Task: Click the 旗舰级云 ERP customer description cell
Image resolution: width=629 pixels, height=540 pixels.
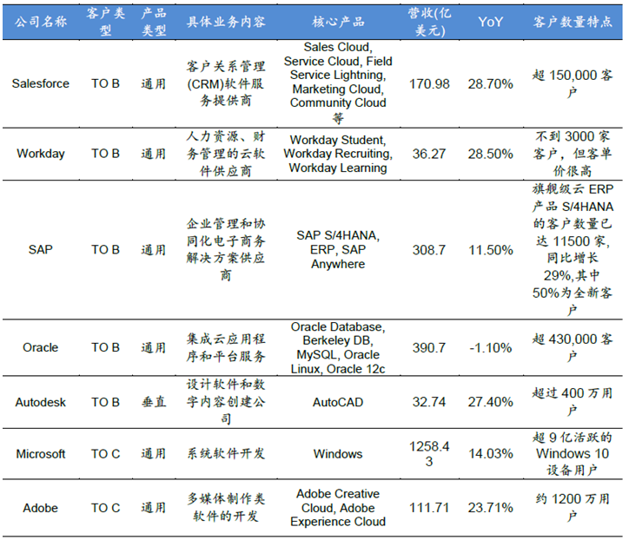Action: pyautogui.click(x=573, y=249)
